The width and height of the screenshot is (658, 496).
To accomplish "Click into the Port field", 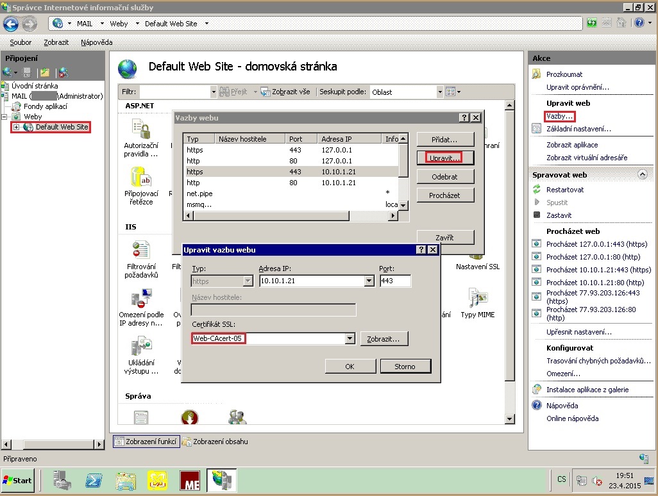I will [395, 281].
